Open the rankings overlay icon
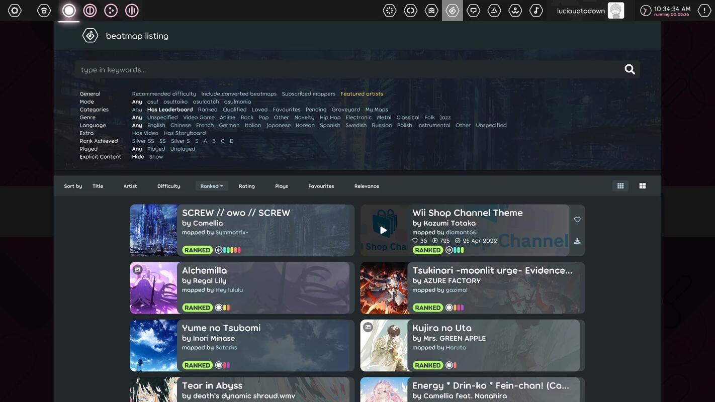 coord(431,11)
